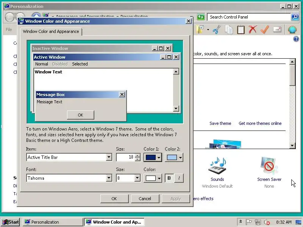Viewport: 303px width, 227px height.
Task: Click the Back navigation button in Personalization
Action: [9, 17]
